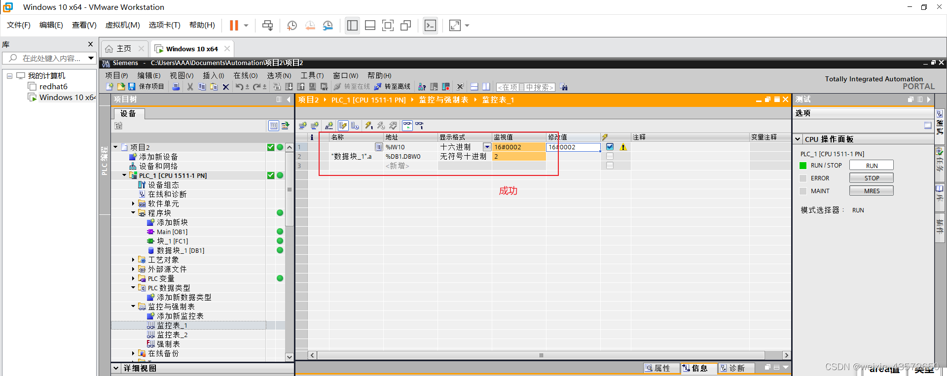The width and height of the screenshot is (947, 376).
Task: Open the 在线(O) menu
Action: [245, 75]
